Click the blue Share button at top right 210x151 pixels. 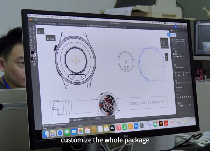click(176, 27)
